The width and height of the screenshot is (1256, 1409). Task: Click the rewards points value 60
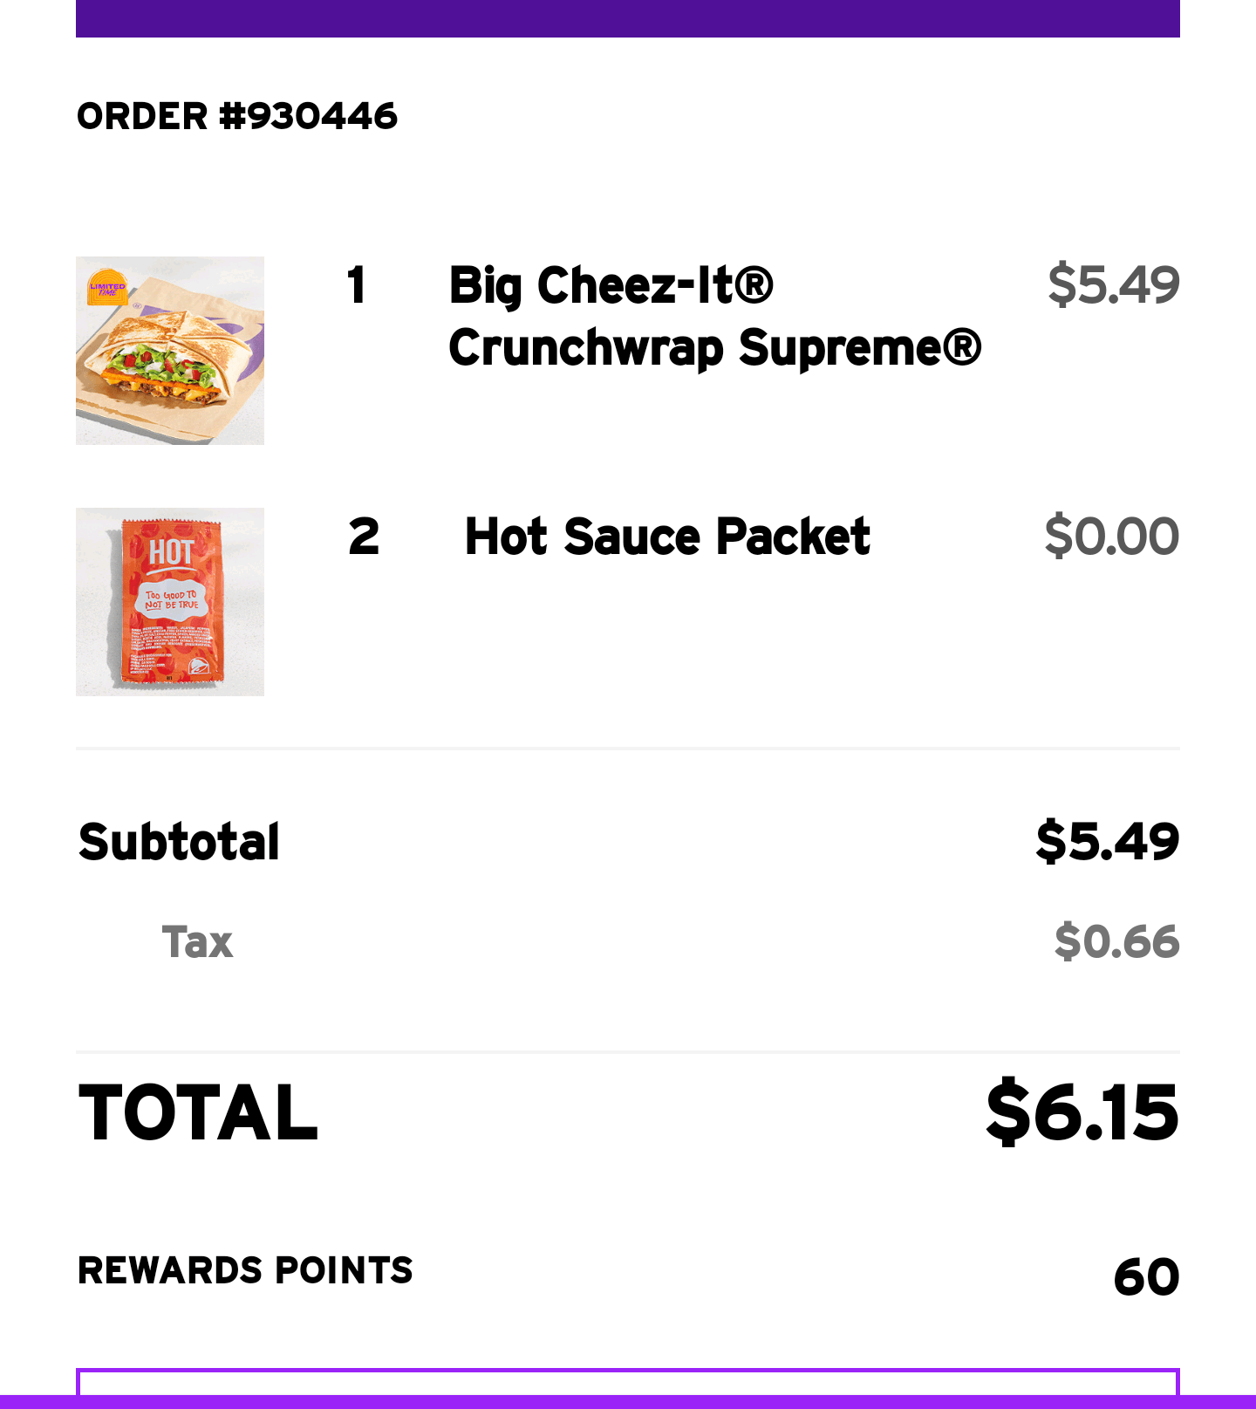(x=1146, y=1277)
